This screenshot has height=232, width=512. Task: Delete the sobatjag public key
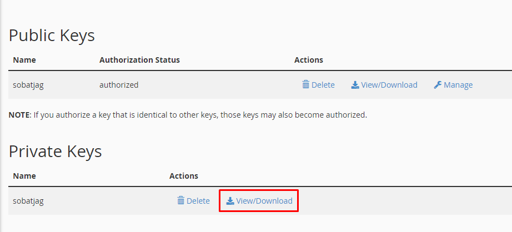point(318,85)
